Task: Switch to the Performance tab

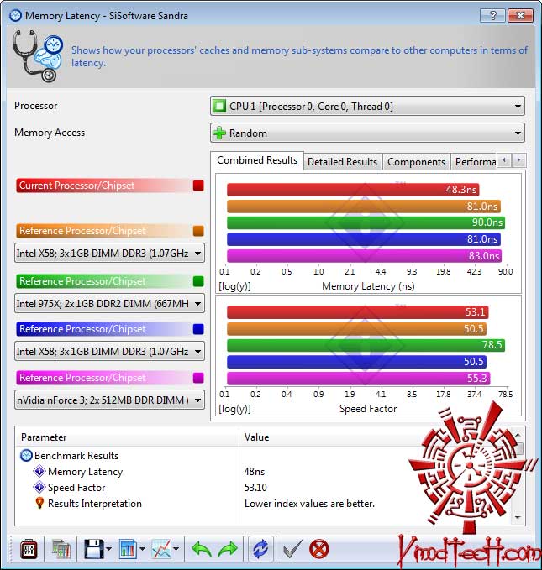Action: click(475, 162)
